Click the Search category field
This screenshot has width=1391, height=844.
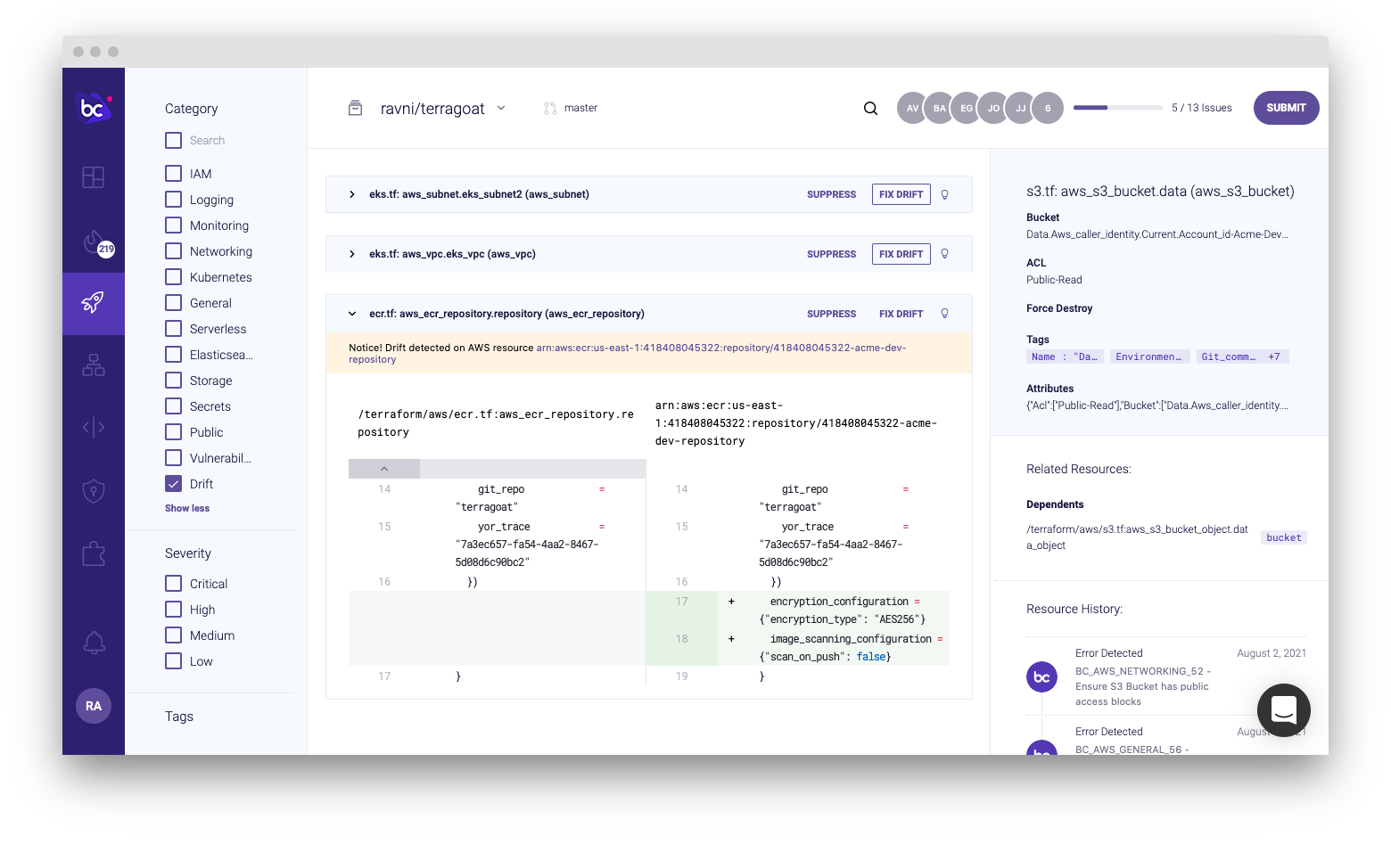click(x=207, y=141)
